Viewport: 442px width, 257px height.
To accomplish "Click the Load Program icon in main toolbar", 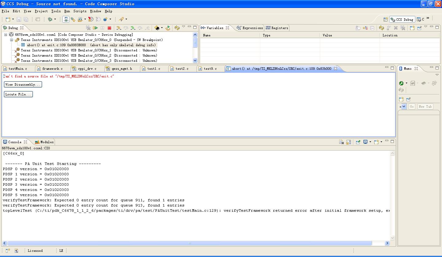I will point(80,19).
